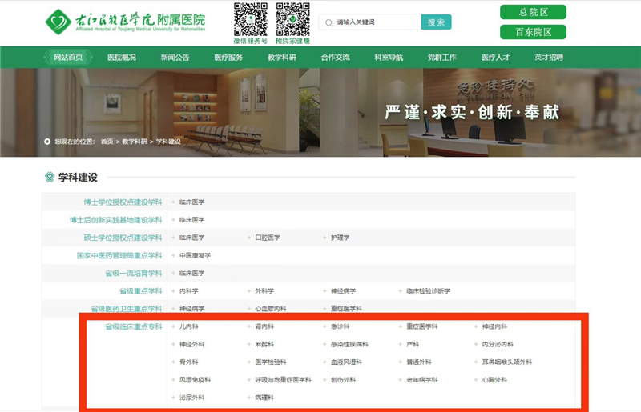Open the 英才招聘 menu
The width and height of the screenshot is (641, 412).
click(x=549, y=58)
